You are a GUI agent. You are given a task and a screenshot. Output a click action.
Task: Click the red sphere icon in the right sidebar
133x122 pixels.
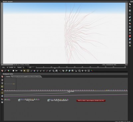point(130,36)
